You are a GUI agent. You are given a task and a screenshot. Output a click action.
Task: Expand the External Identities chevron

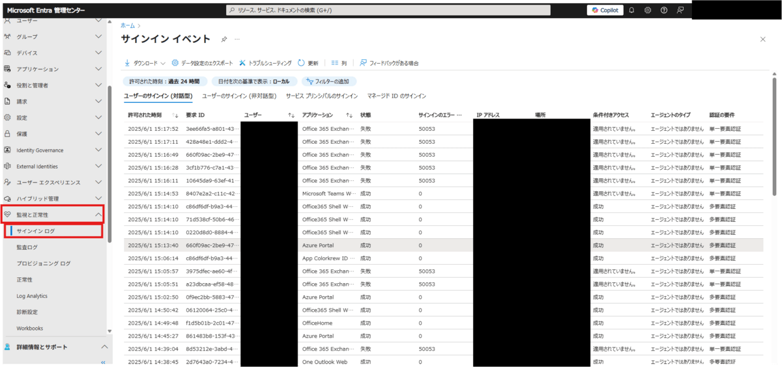[x=98, y=166]
